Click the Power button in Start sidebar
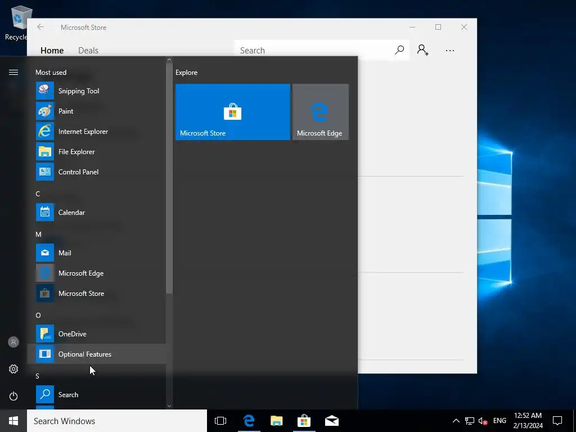The height and width of the screenshot is (432, 576). point(13,396)
